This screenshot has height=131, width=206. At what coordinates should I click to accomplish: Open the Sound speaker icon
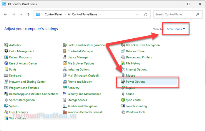pyautogui.click(x=123, y=94)
